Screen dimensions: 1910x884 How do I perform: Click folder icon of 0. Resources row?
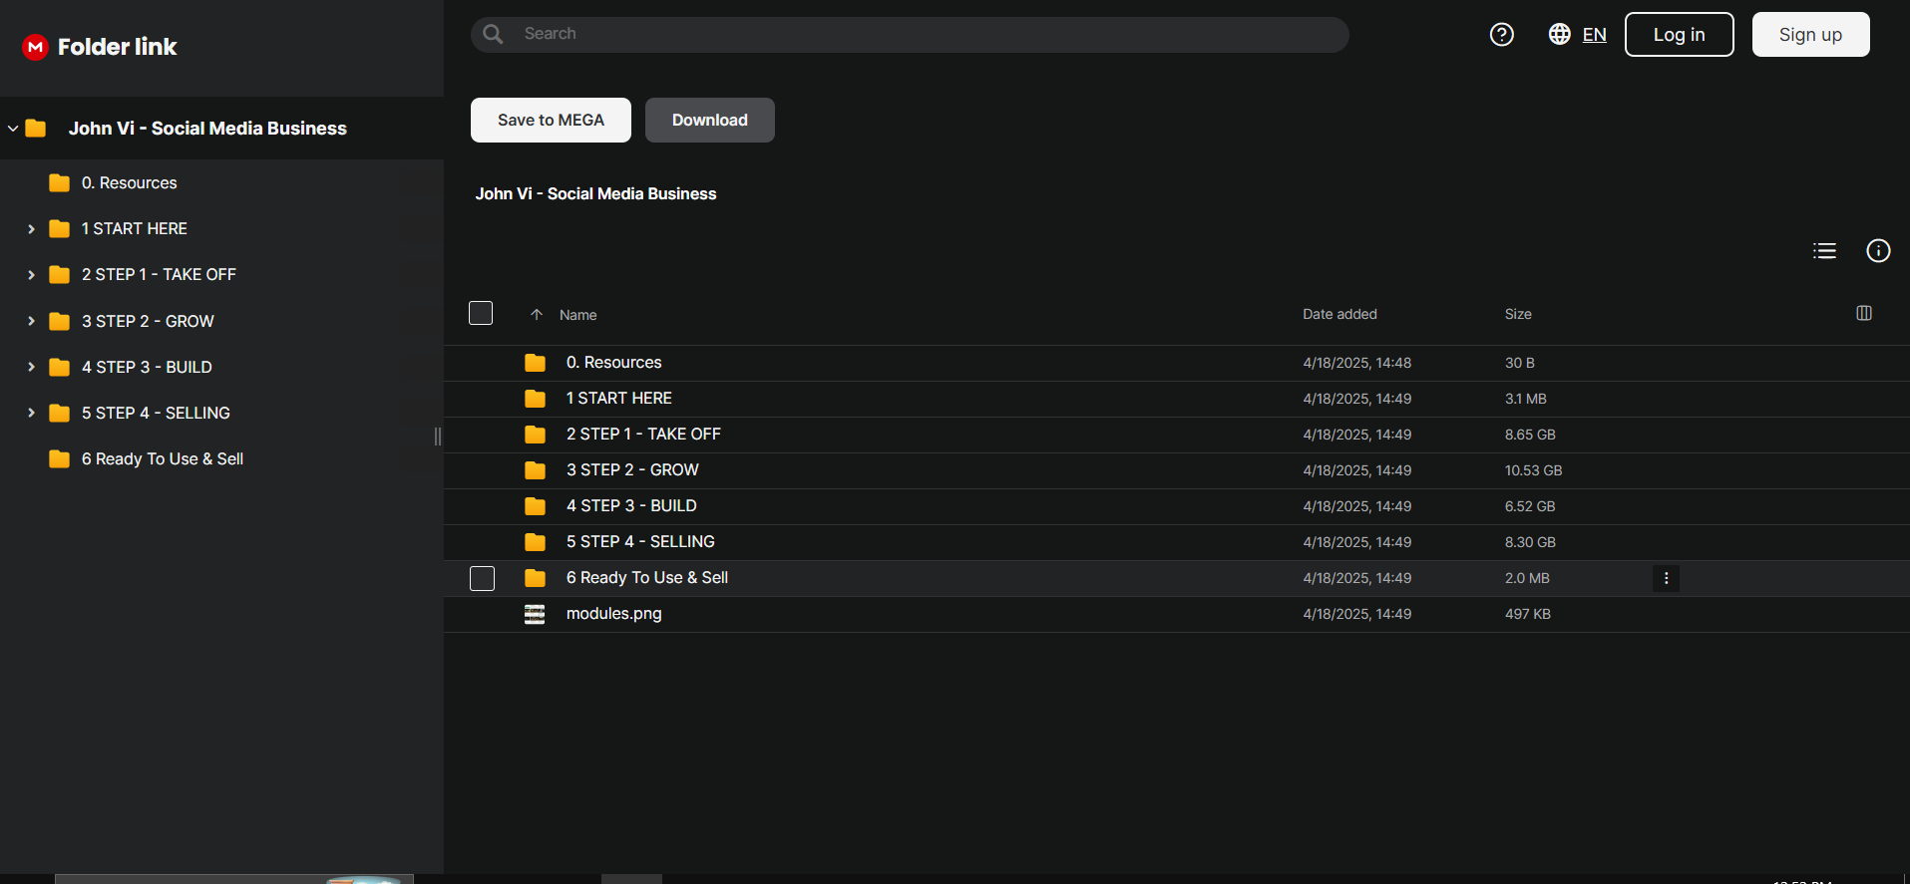tap(535, 363)
